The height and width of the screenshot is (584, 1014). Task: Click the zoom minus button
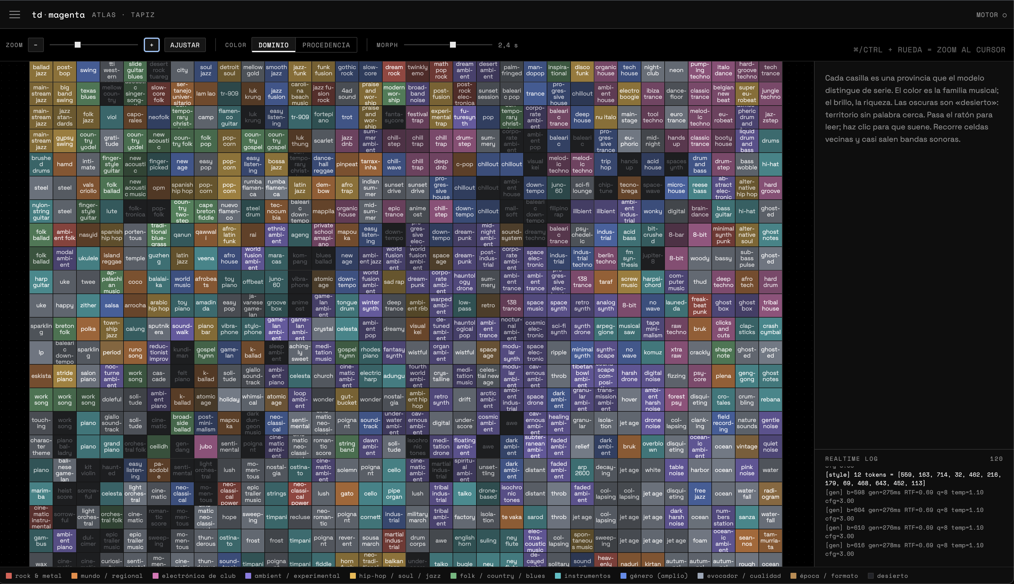pos(36,45)
